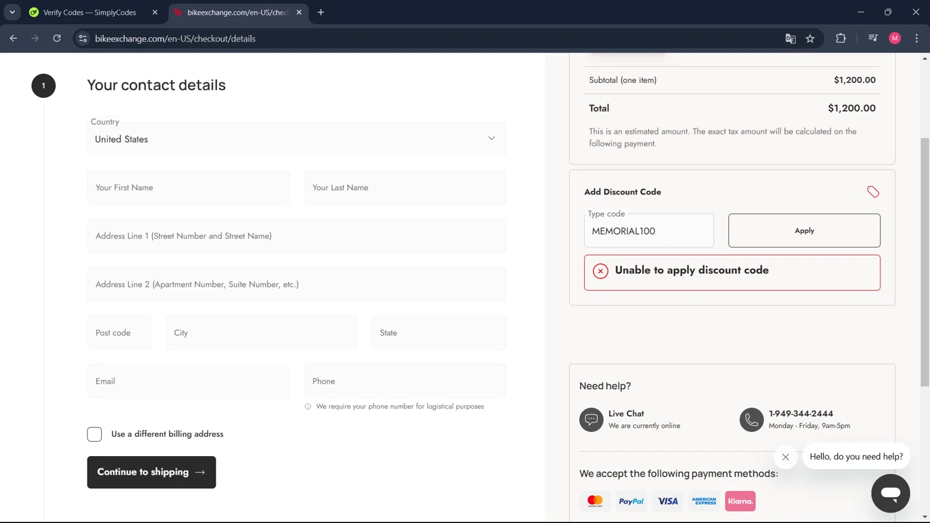This screenshot has height=523, width=930.
Task: Minimize the browser window
Action: tap(861, 12)
